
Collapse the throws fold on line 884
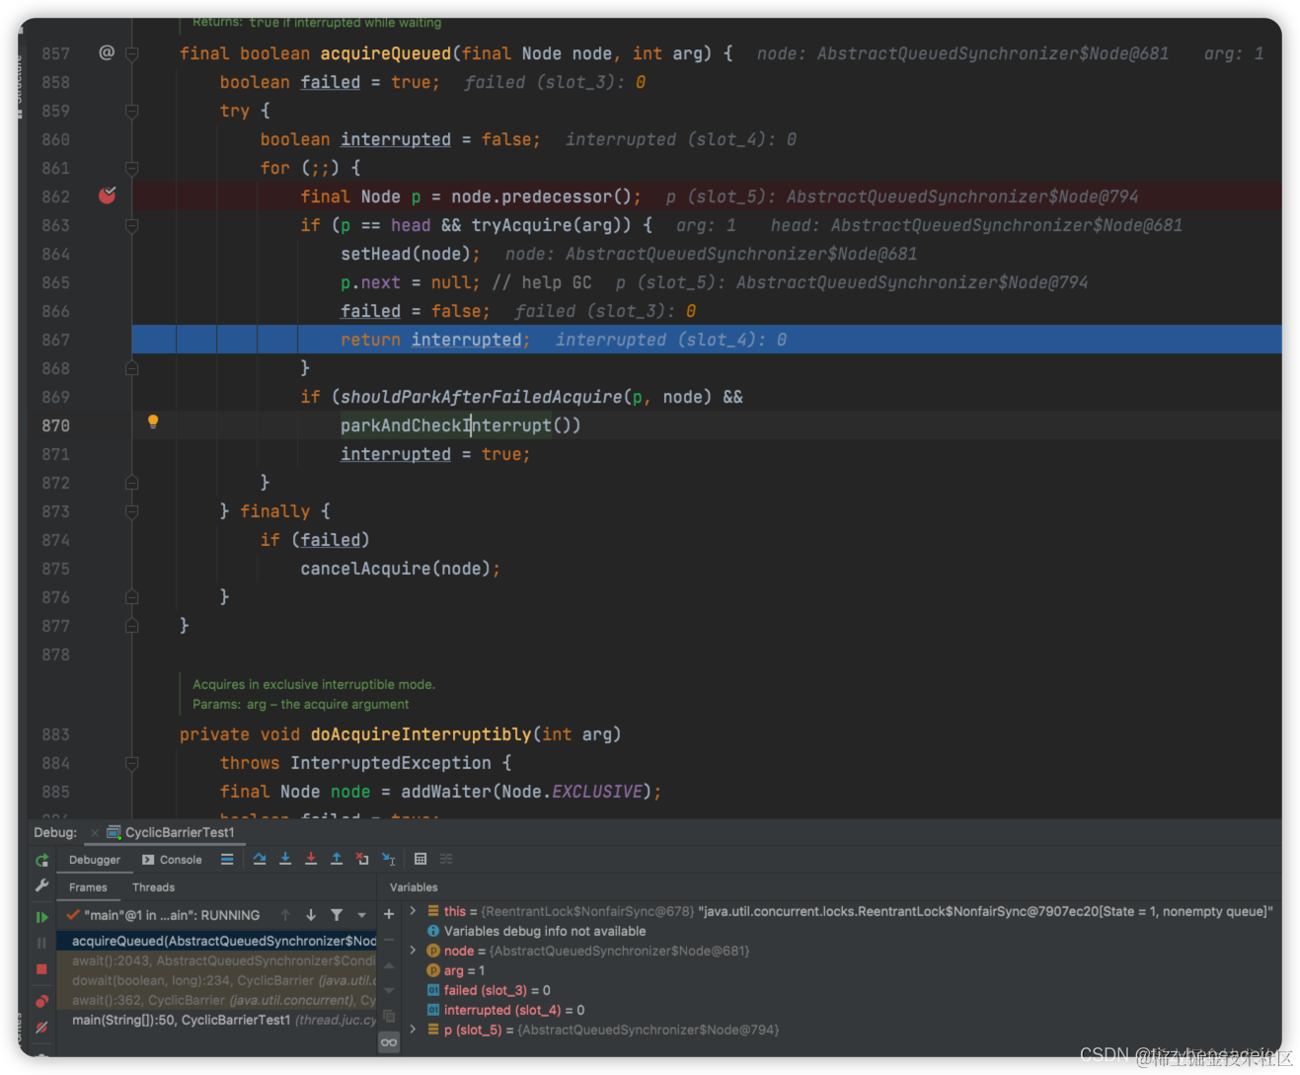[131, 763]
